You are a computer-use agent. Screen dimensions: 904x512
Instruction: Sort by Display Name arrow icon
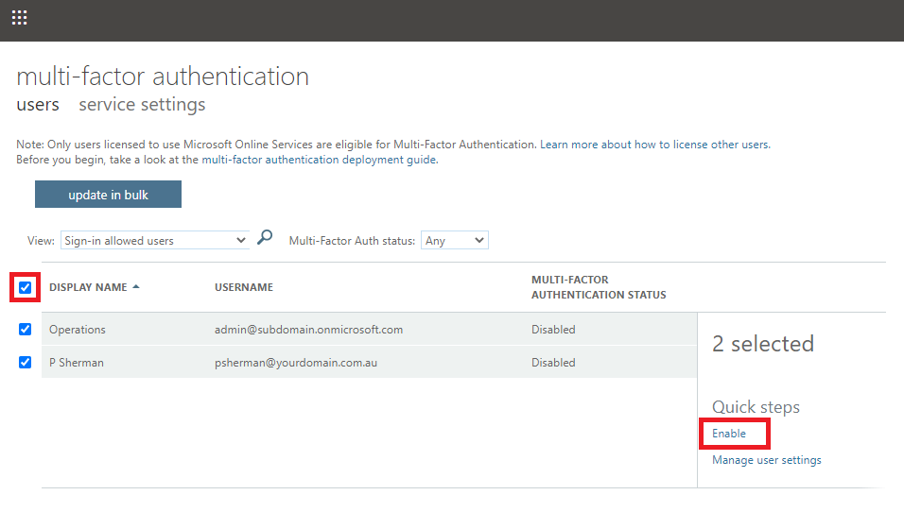(136, 286)
